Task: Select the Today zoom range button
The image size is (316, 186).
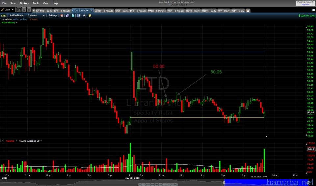Action: coord(174,184)
